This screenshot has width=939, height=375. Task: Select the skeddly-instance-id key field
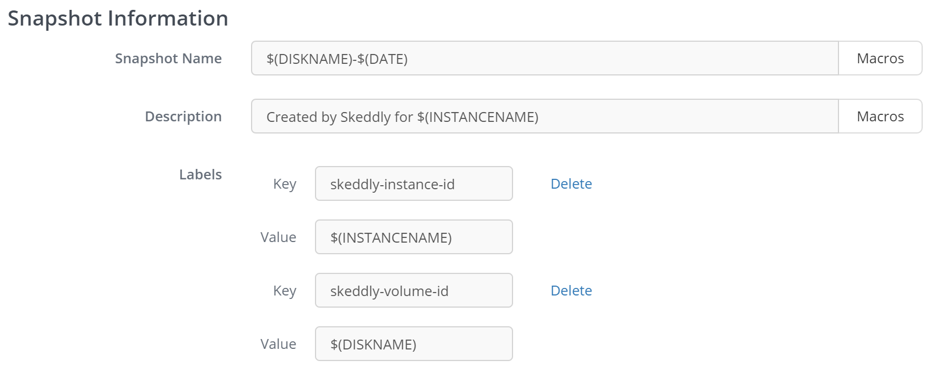pyautogui.click(x=413, y=183)
